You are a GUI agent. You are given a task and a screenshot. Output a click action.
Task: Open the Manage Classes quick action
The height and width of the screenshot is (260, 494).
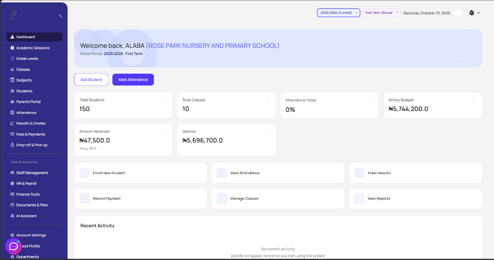tap(278, 199)
